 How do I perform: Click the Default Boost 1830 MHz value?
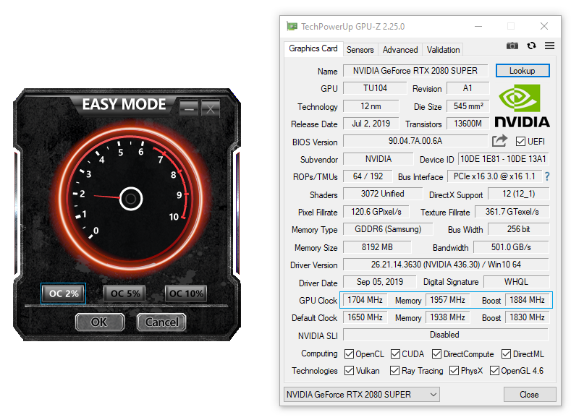pos(527,317)
